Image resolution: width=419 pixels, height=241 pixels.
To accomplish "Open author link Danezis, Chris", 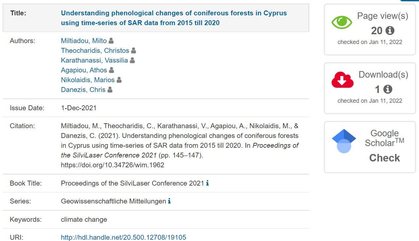I will coord(83,90).
